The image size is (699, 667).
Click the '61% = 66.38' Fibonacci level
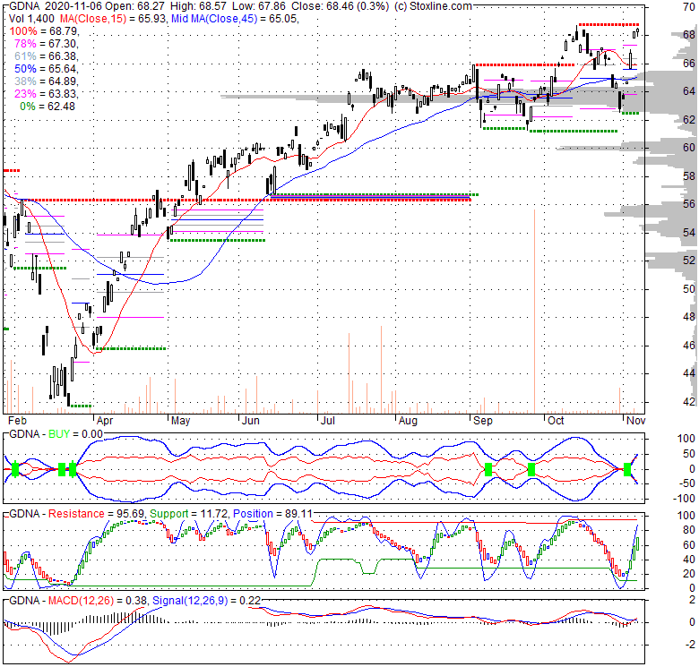46,56
